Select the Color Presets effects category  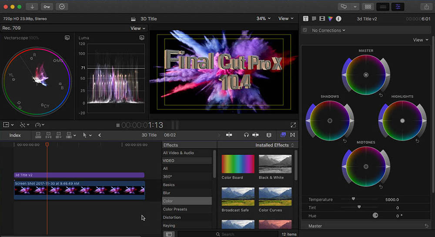click(175, 209)
